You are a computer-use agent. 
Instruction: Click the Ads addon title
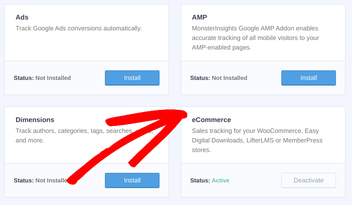(x=22, y=17)
